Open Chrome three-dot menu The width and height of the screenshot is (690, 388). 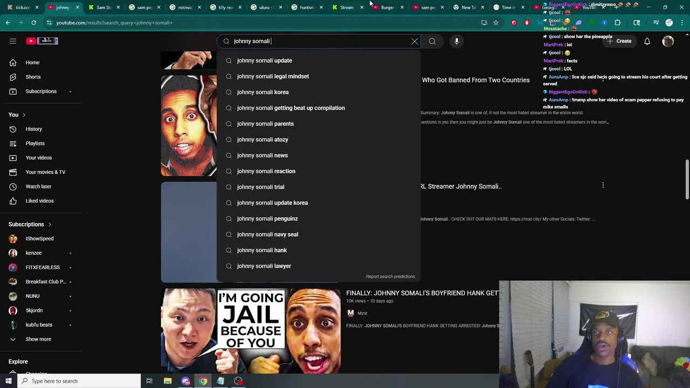click(x=682, y=23)
